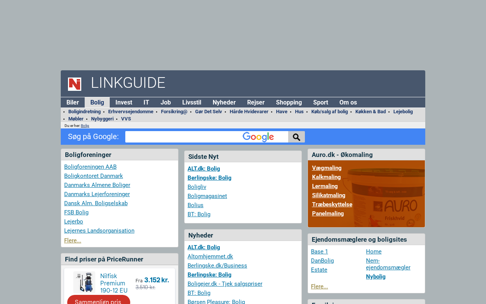Image resolution: width=486 pixels, height=304 pixels.
Task: Open the Lejebolig subcategory link
Action: [403, 112]
